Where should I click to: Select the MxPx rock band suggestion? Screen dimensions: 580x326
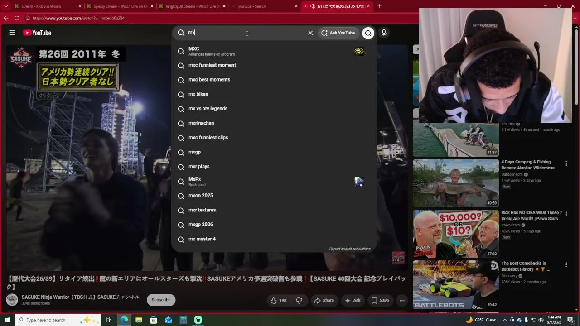274,182
